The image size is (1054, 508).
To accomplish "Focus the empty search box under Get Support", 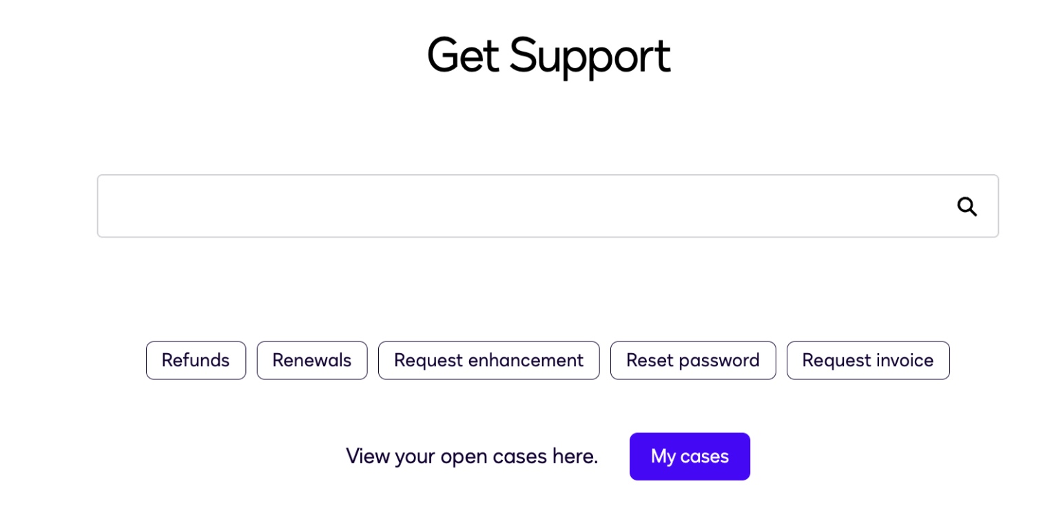I will point(524,207).
